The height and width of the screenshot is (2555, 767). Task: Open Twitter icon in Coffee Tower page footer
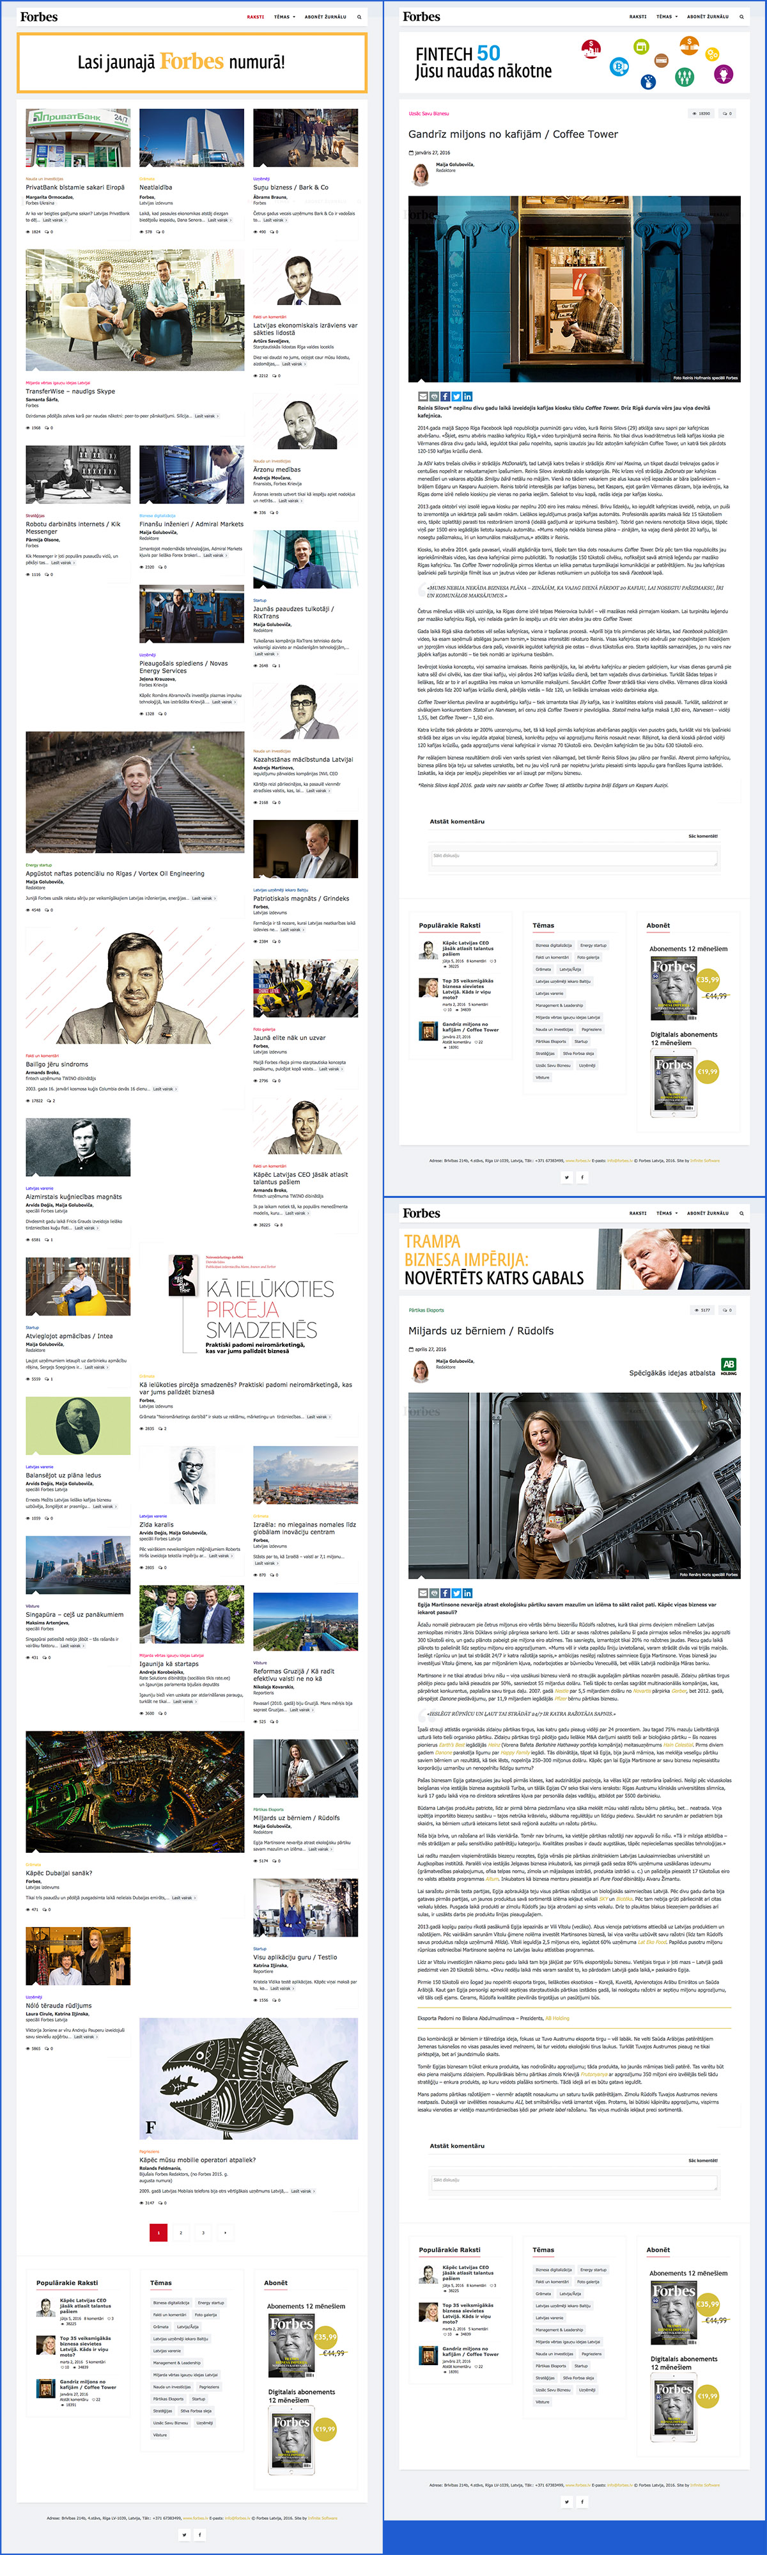(x=567, y=1177)
